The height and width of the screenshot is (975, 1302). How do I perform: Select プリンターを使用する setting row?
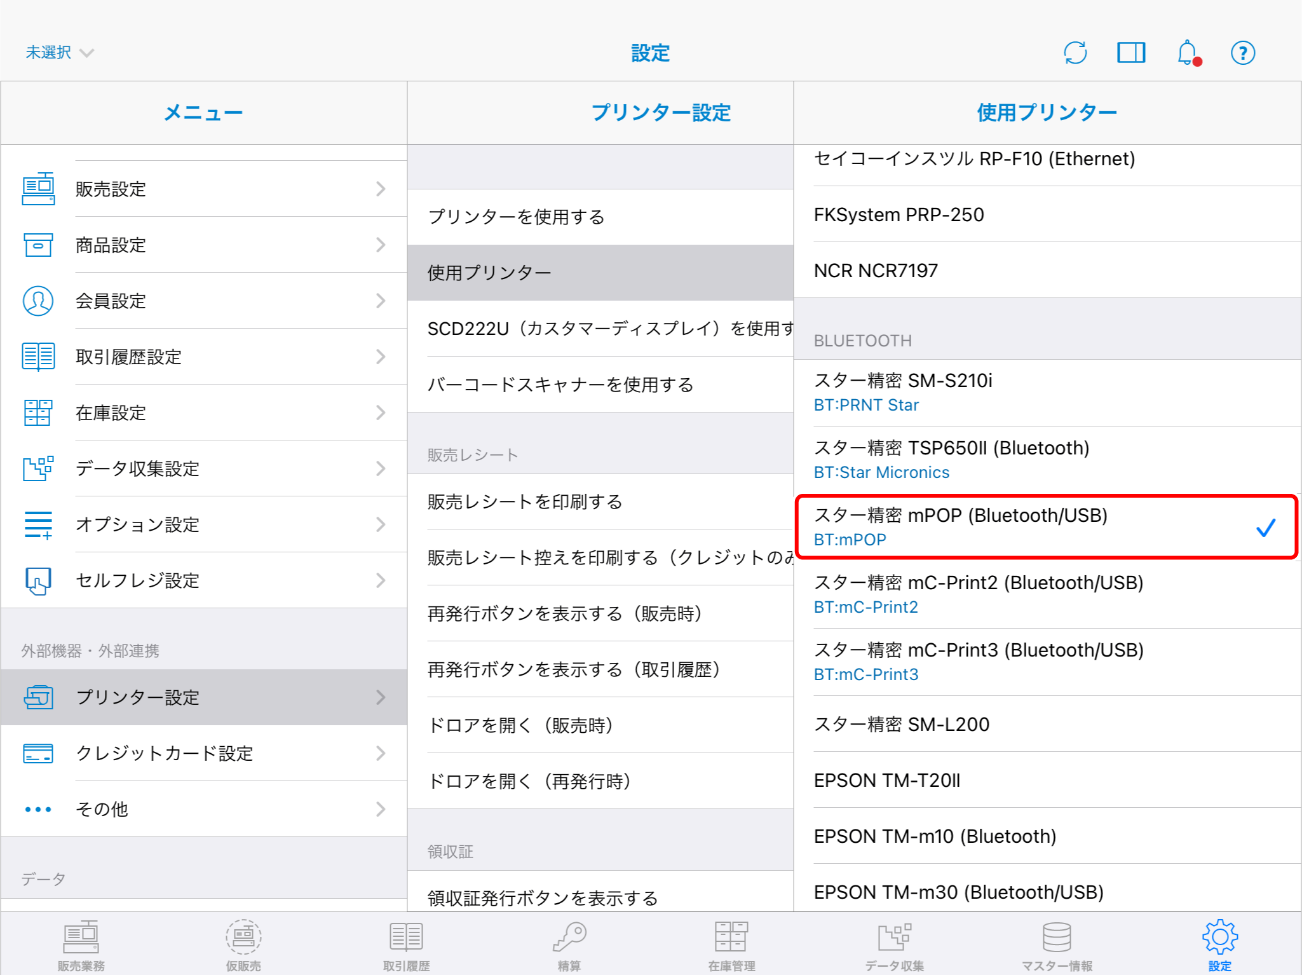(600, 217)
